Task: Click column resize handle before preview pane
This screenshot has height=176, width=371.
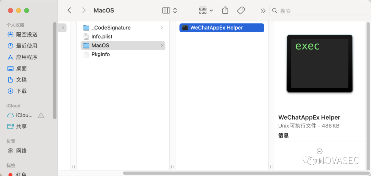Action: click(271, 167)
